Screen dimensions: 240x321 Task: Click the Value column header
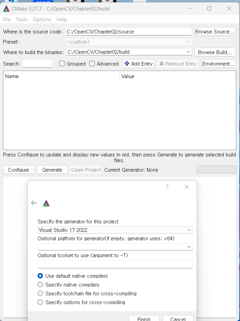coord(177,76)
